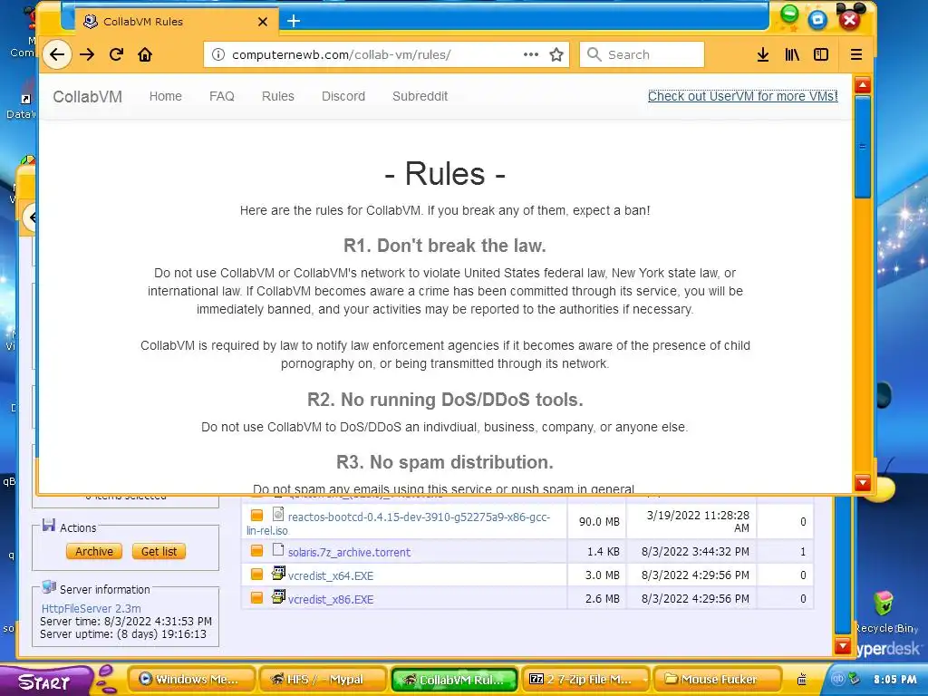Go to Home in CollabVM navbar
Screen dimensions: 928x696
[166, 96]
